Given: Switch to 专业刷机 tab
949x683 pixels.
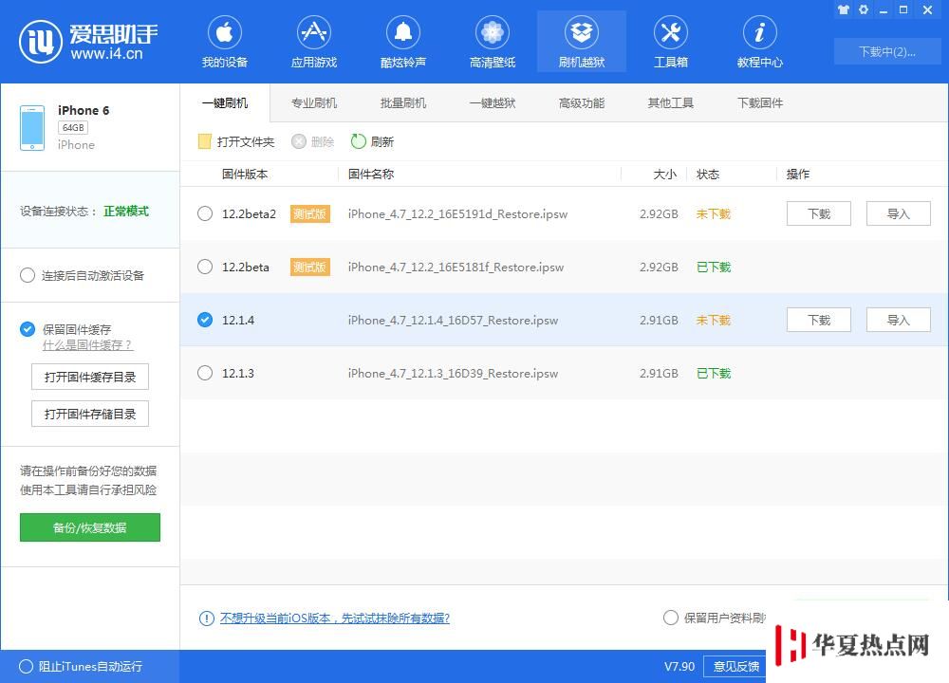Looking at the screenshot, I should (314, 102).
